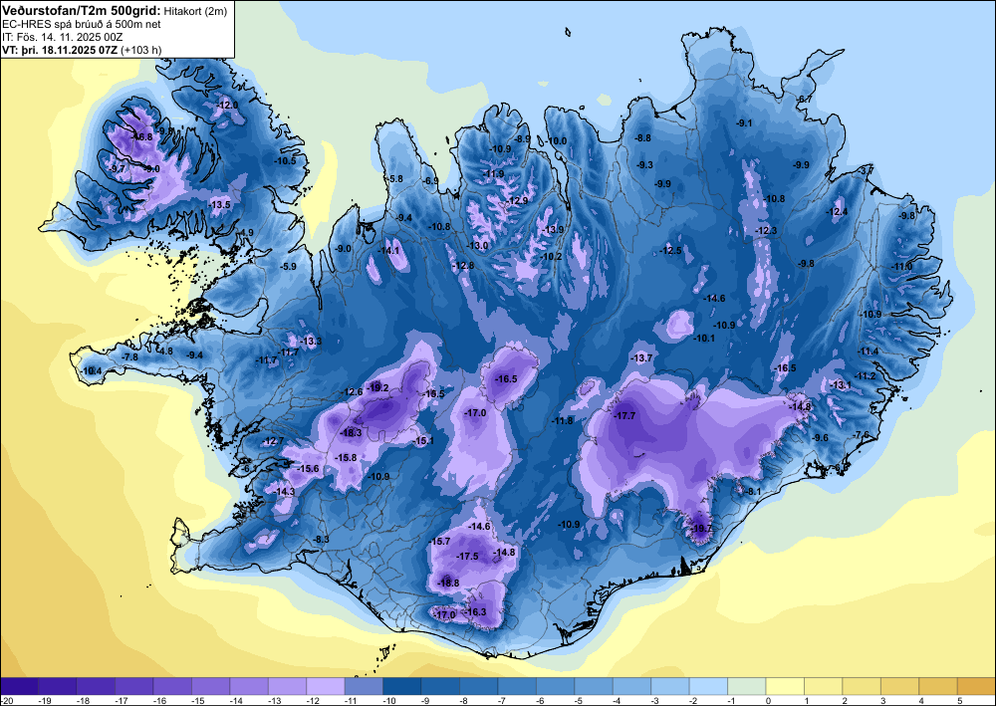Select the -12.3 temperature value

[x=766, y=230]
